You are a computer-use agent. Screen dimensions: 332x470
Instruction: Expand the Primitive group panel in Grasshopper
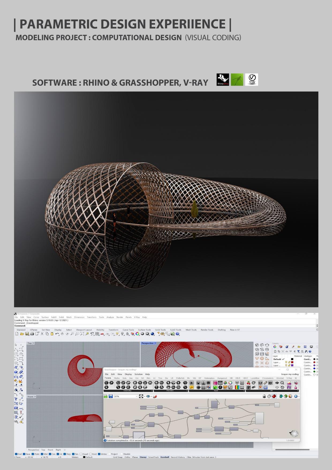(187, 391)
